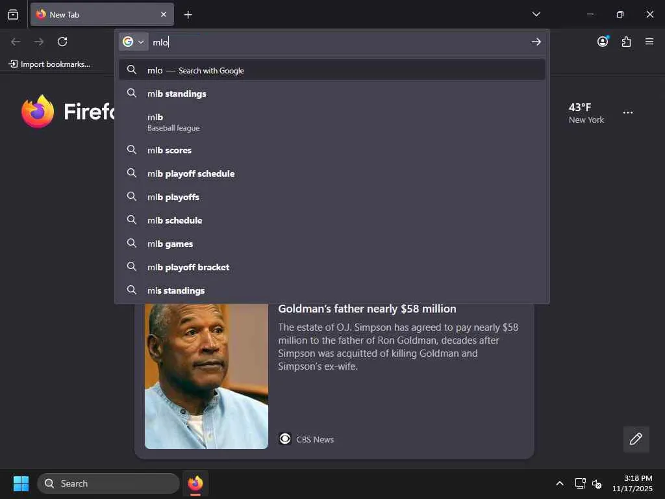The width and height of the screenshot is (665, 499).
Task: Click the Go arrow in address bar
Action: [536, 42]
